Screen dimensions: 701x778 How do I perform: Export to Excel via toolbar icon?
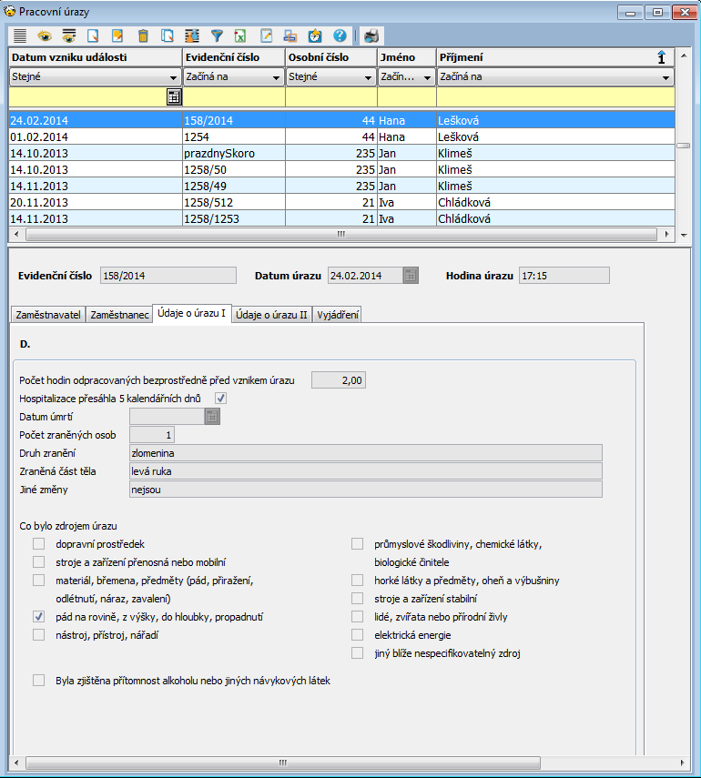pyautogui.click(x=240, y=36)
